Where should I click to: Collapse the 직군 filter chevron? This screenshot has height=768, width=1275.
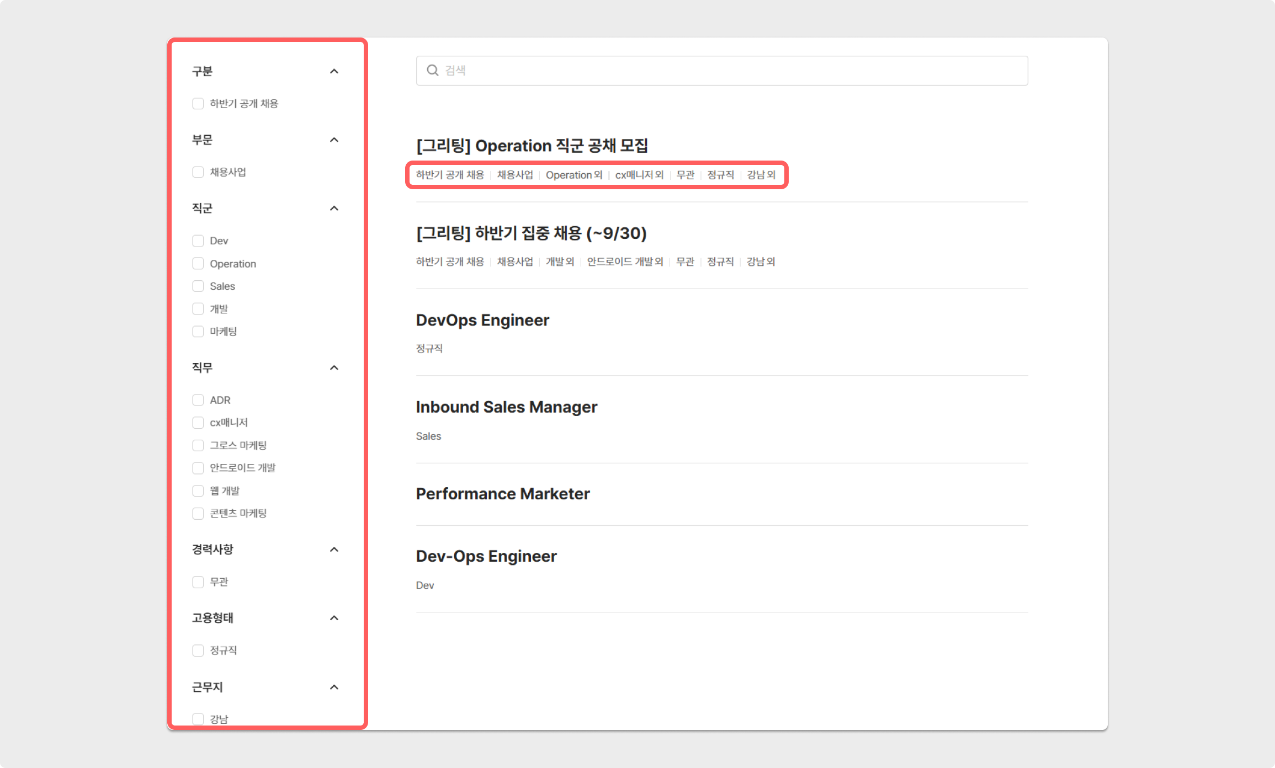tap(334, 209)
